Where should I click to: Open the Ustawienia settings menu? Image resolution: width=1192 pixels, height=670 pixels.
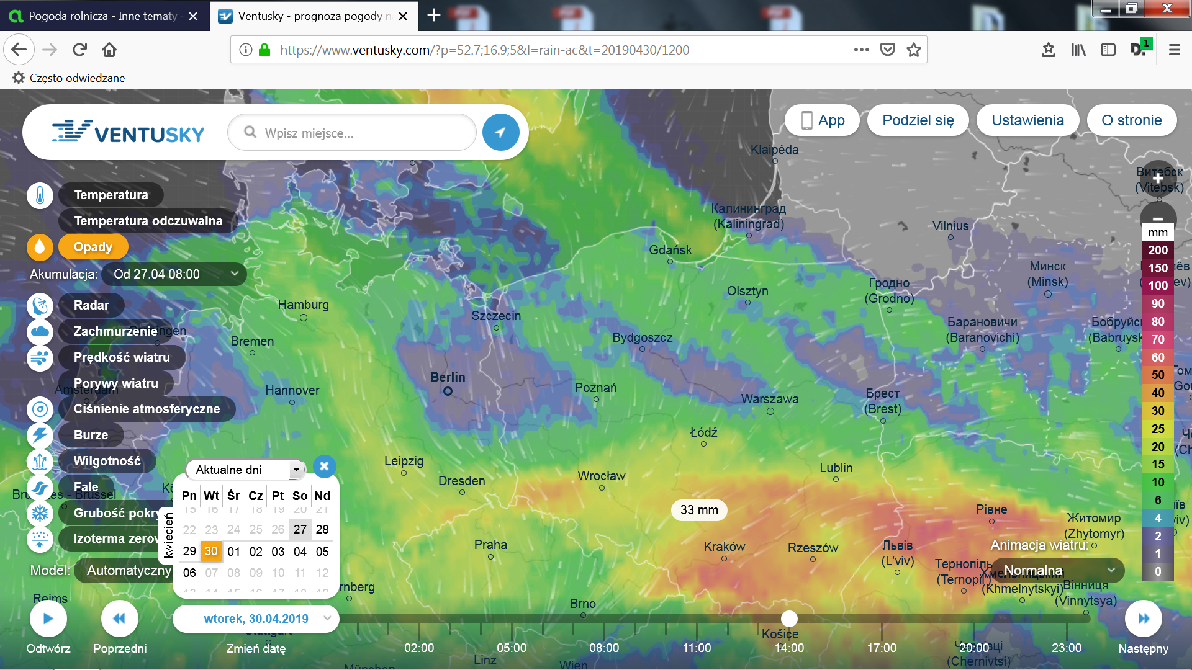click(1027, 120)
